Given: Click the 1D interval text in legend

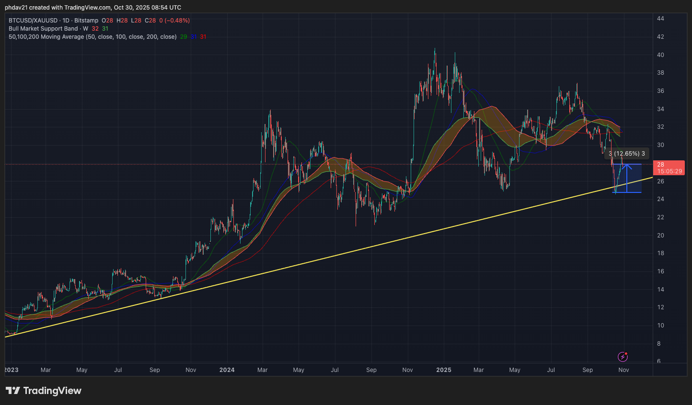Looking at the screenshot, I should [x=66, y=21].
